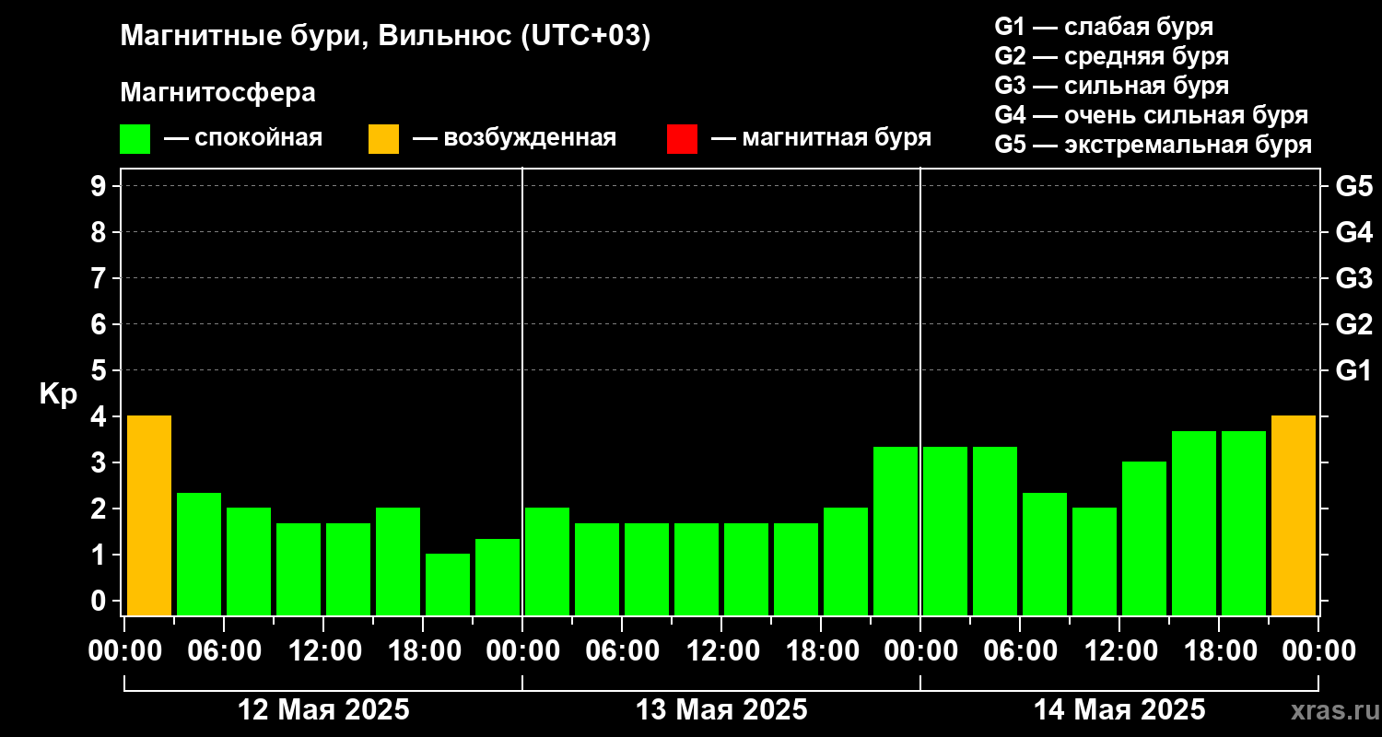Click the 13 May 12:00 green bar
Image resolution: width=1382 pixels, height=737 pixels.
[x=746, y=568]
